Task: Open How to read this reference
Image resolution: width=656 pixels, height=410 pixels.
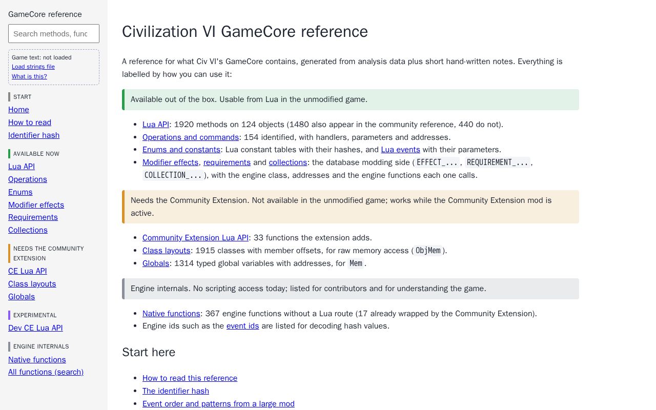Action: [x=190, y=378]
